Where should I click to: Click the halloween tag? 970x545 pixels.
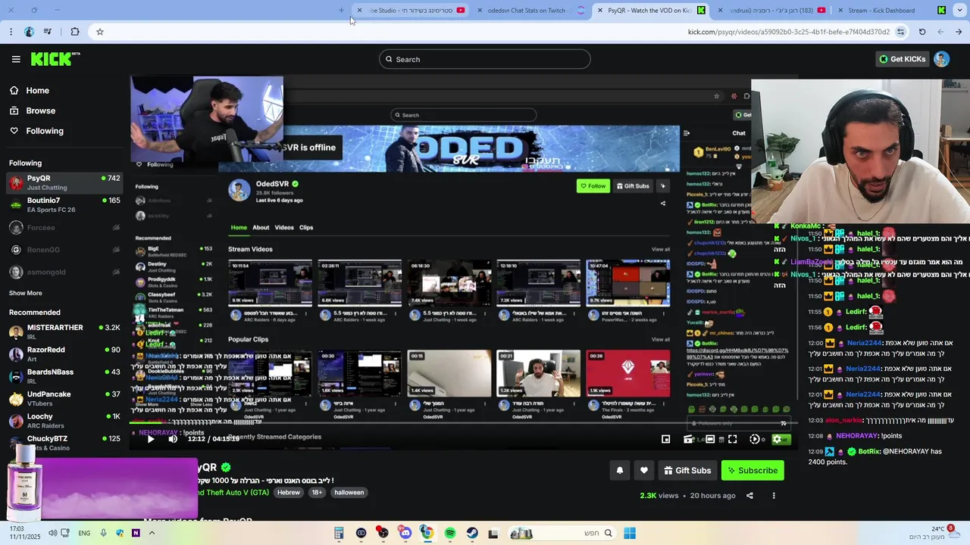tap(349, 492)
